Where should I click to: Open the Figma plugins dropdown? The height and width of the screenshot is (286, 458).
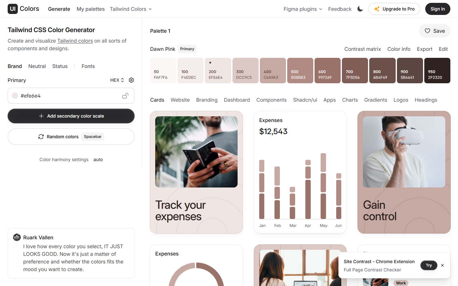(x=303, y=9)
